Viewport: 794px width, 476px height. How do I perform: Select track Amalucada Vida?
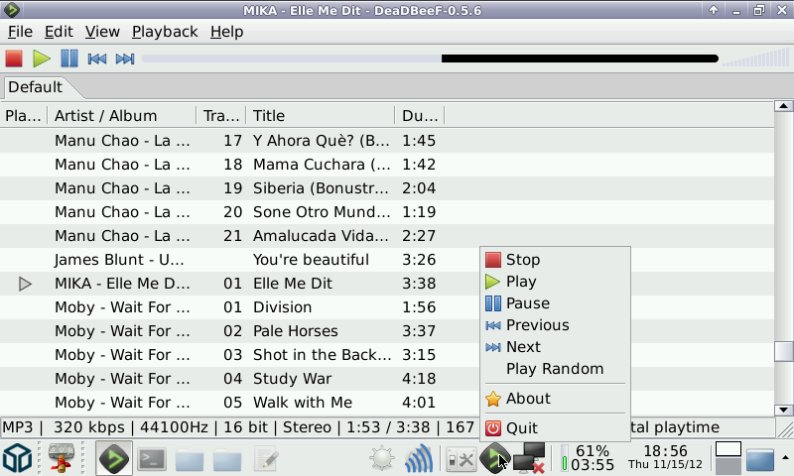click(387, 236)
